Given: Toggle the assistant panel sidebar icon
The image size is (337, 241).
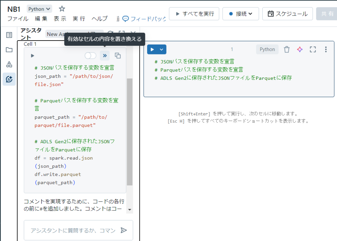Looking at the screenshot, I should pyautogui.click(x=9, y=79).
